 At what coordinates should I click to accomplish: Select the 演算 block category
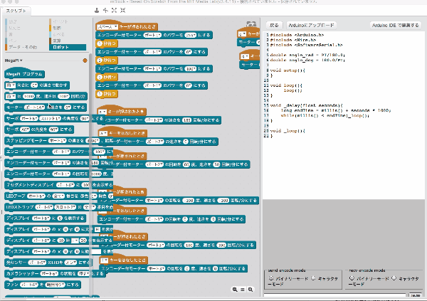(x=57, y=41)
